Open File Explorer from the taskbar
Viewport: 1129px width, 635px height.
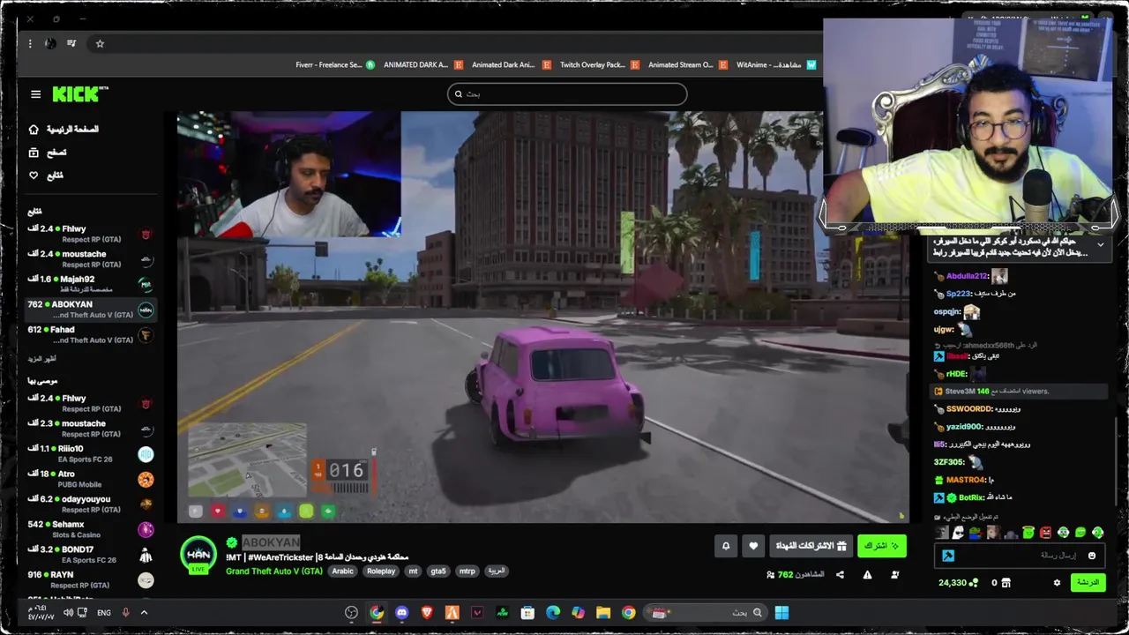[x=603, y=612]
